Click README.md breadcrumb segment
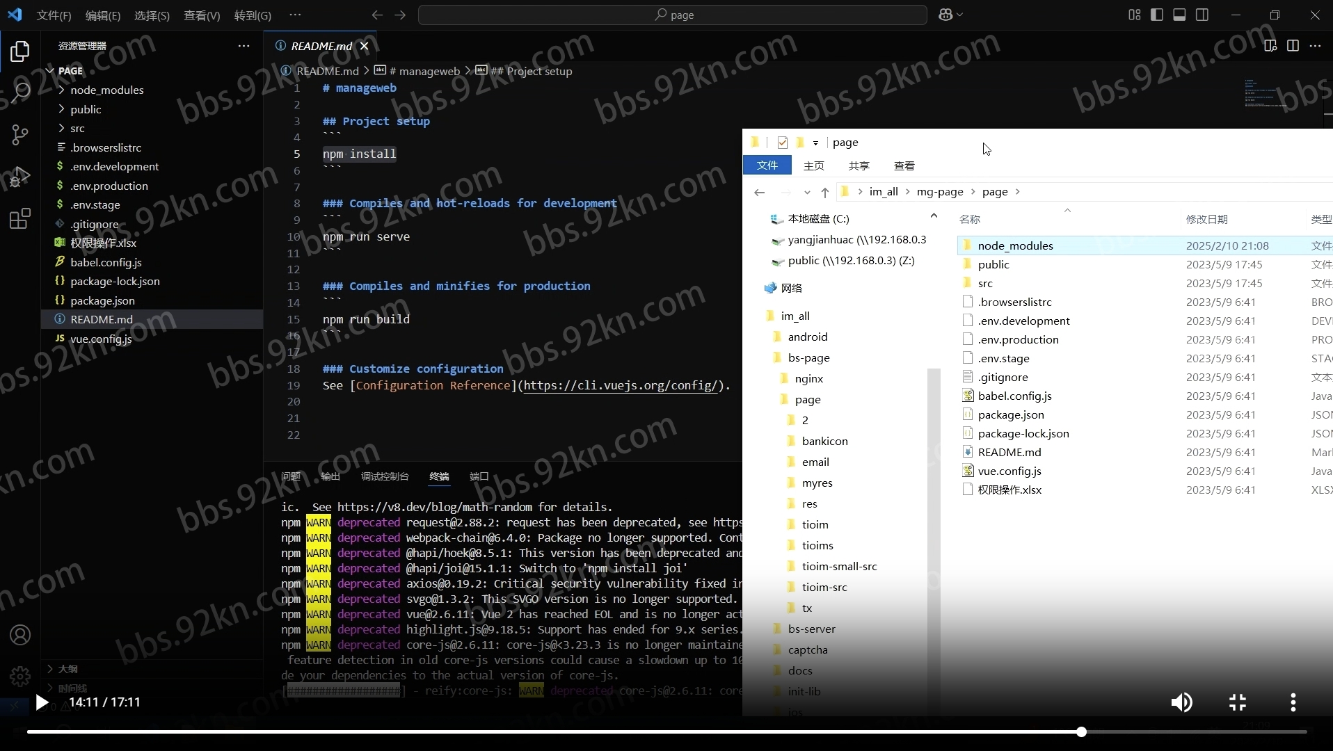 tap(327, 71)
